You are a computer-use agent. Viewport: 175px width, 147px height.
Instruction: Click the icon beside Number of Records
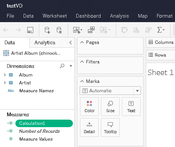point(10,131)
